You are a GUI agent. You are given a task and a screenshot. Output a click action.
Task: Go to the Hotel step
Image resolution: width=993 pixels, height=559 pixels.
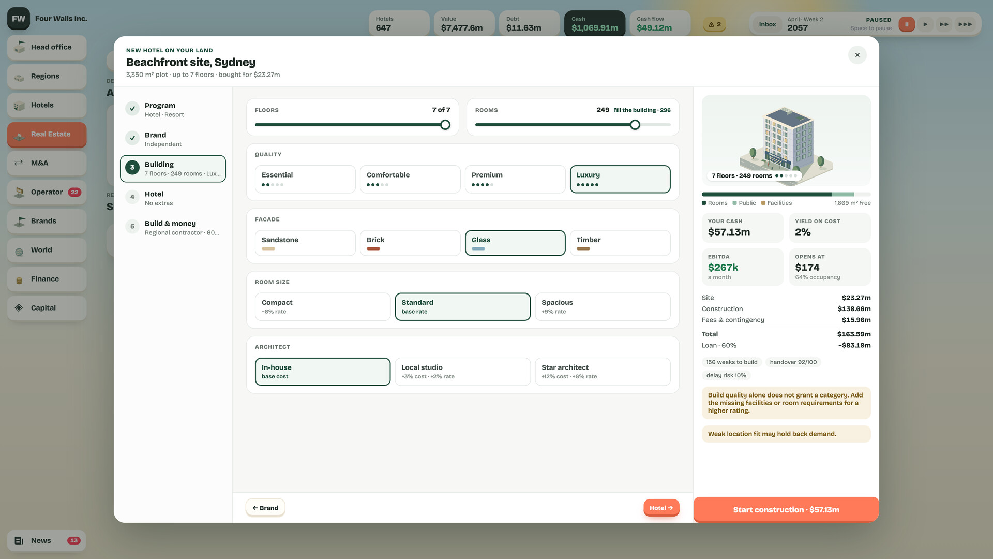point(173,198)
